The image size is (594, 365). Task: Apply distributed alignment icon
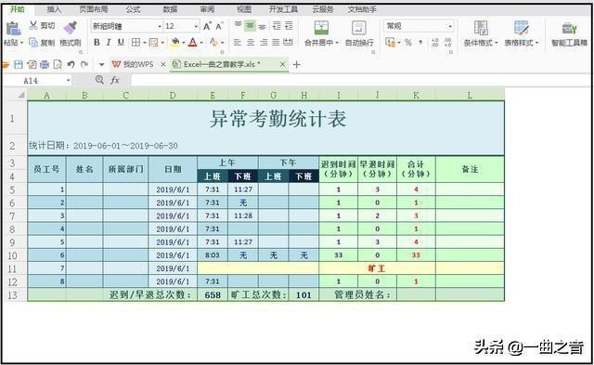click(289, 43)
